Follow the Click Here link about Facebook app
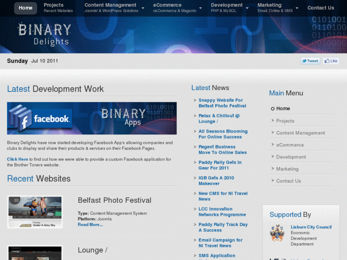347x260 pixels. click(18, 159)
